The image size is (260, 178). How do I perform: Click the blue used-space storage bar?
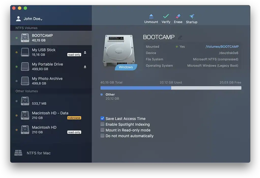click(x=135, y=88)
